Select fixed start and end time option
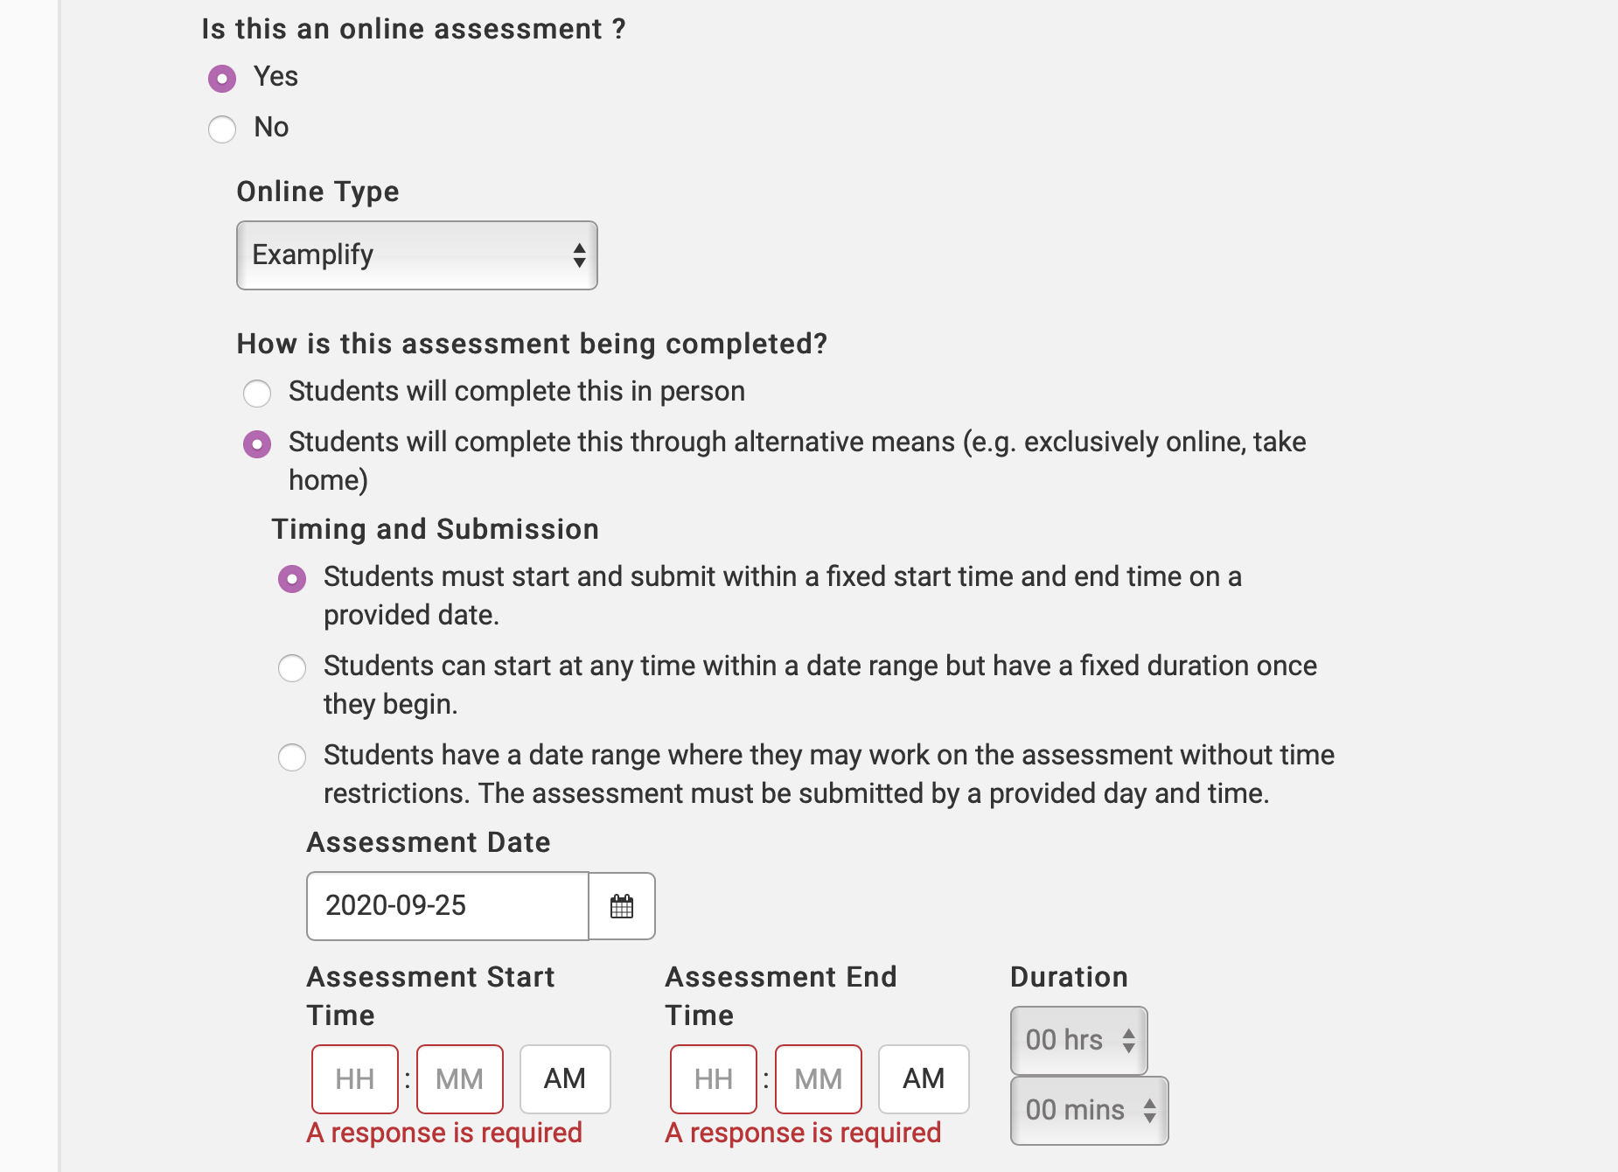 (292, 579)
